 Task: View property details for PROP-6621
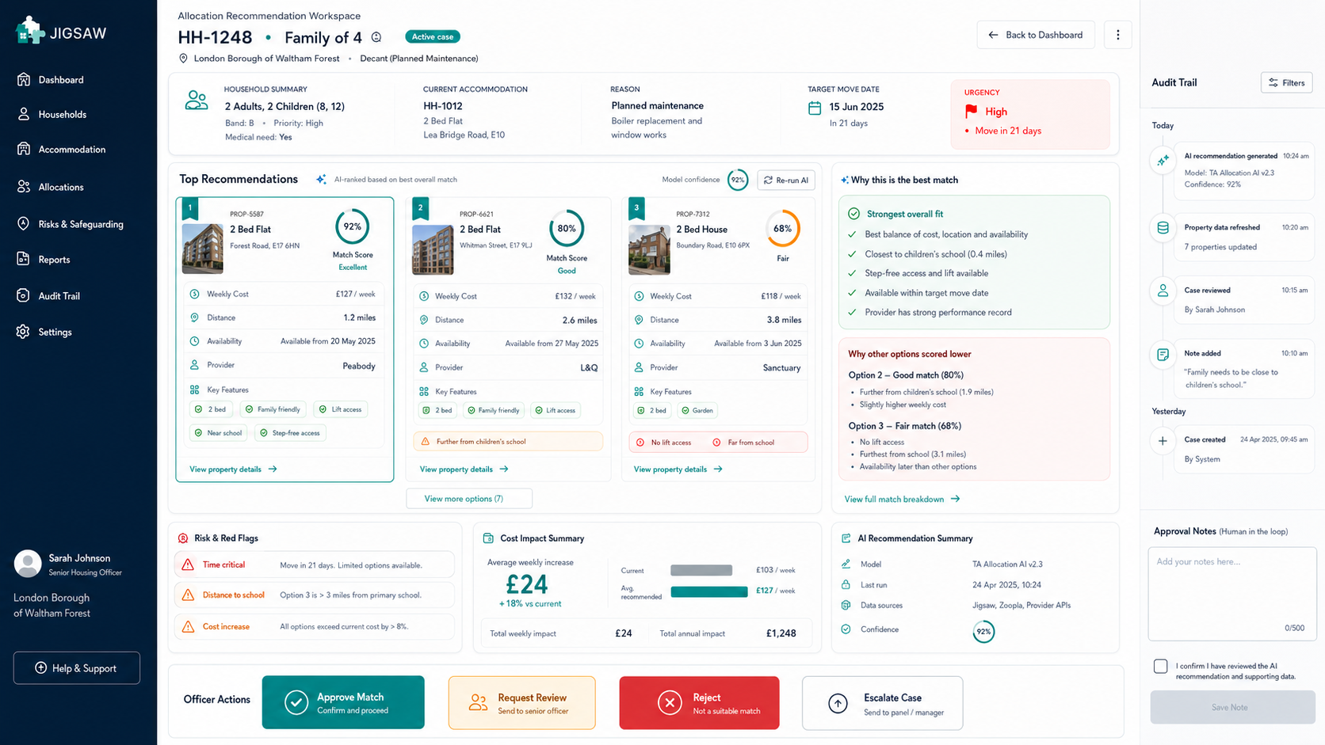click(x=464, y=469)
